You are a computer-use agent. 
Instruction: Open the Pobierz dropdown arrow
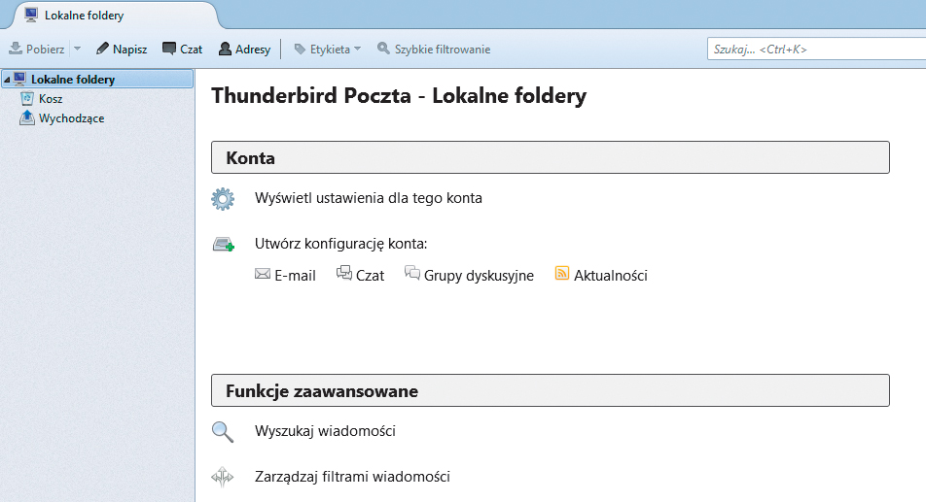click(x=77, y=49)
